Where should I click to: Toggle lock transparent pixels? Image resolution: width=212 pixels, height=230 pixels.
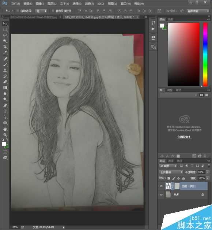169,178
